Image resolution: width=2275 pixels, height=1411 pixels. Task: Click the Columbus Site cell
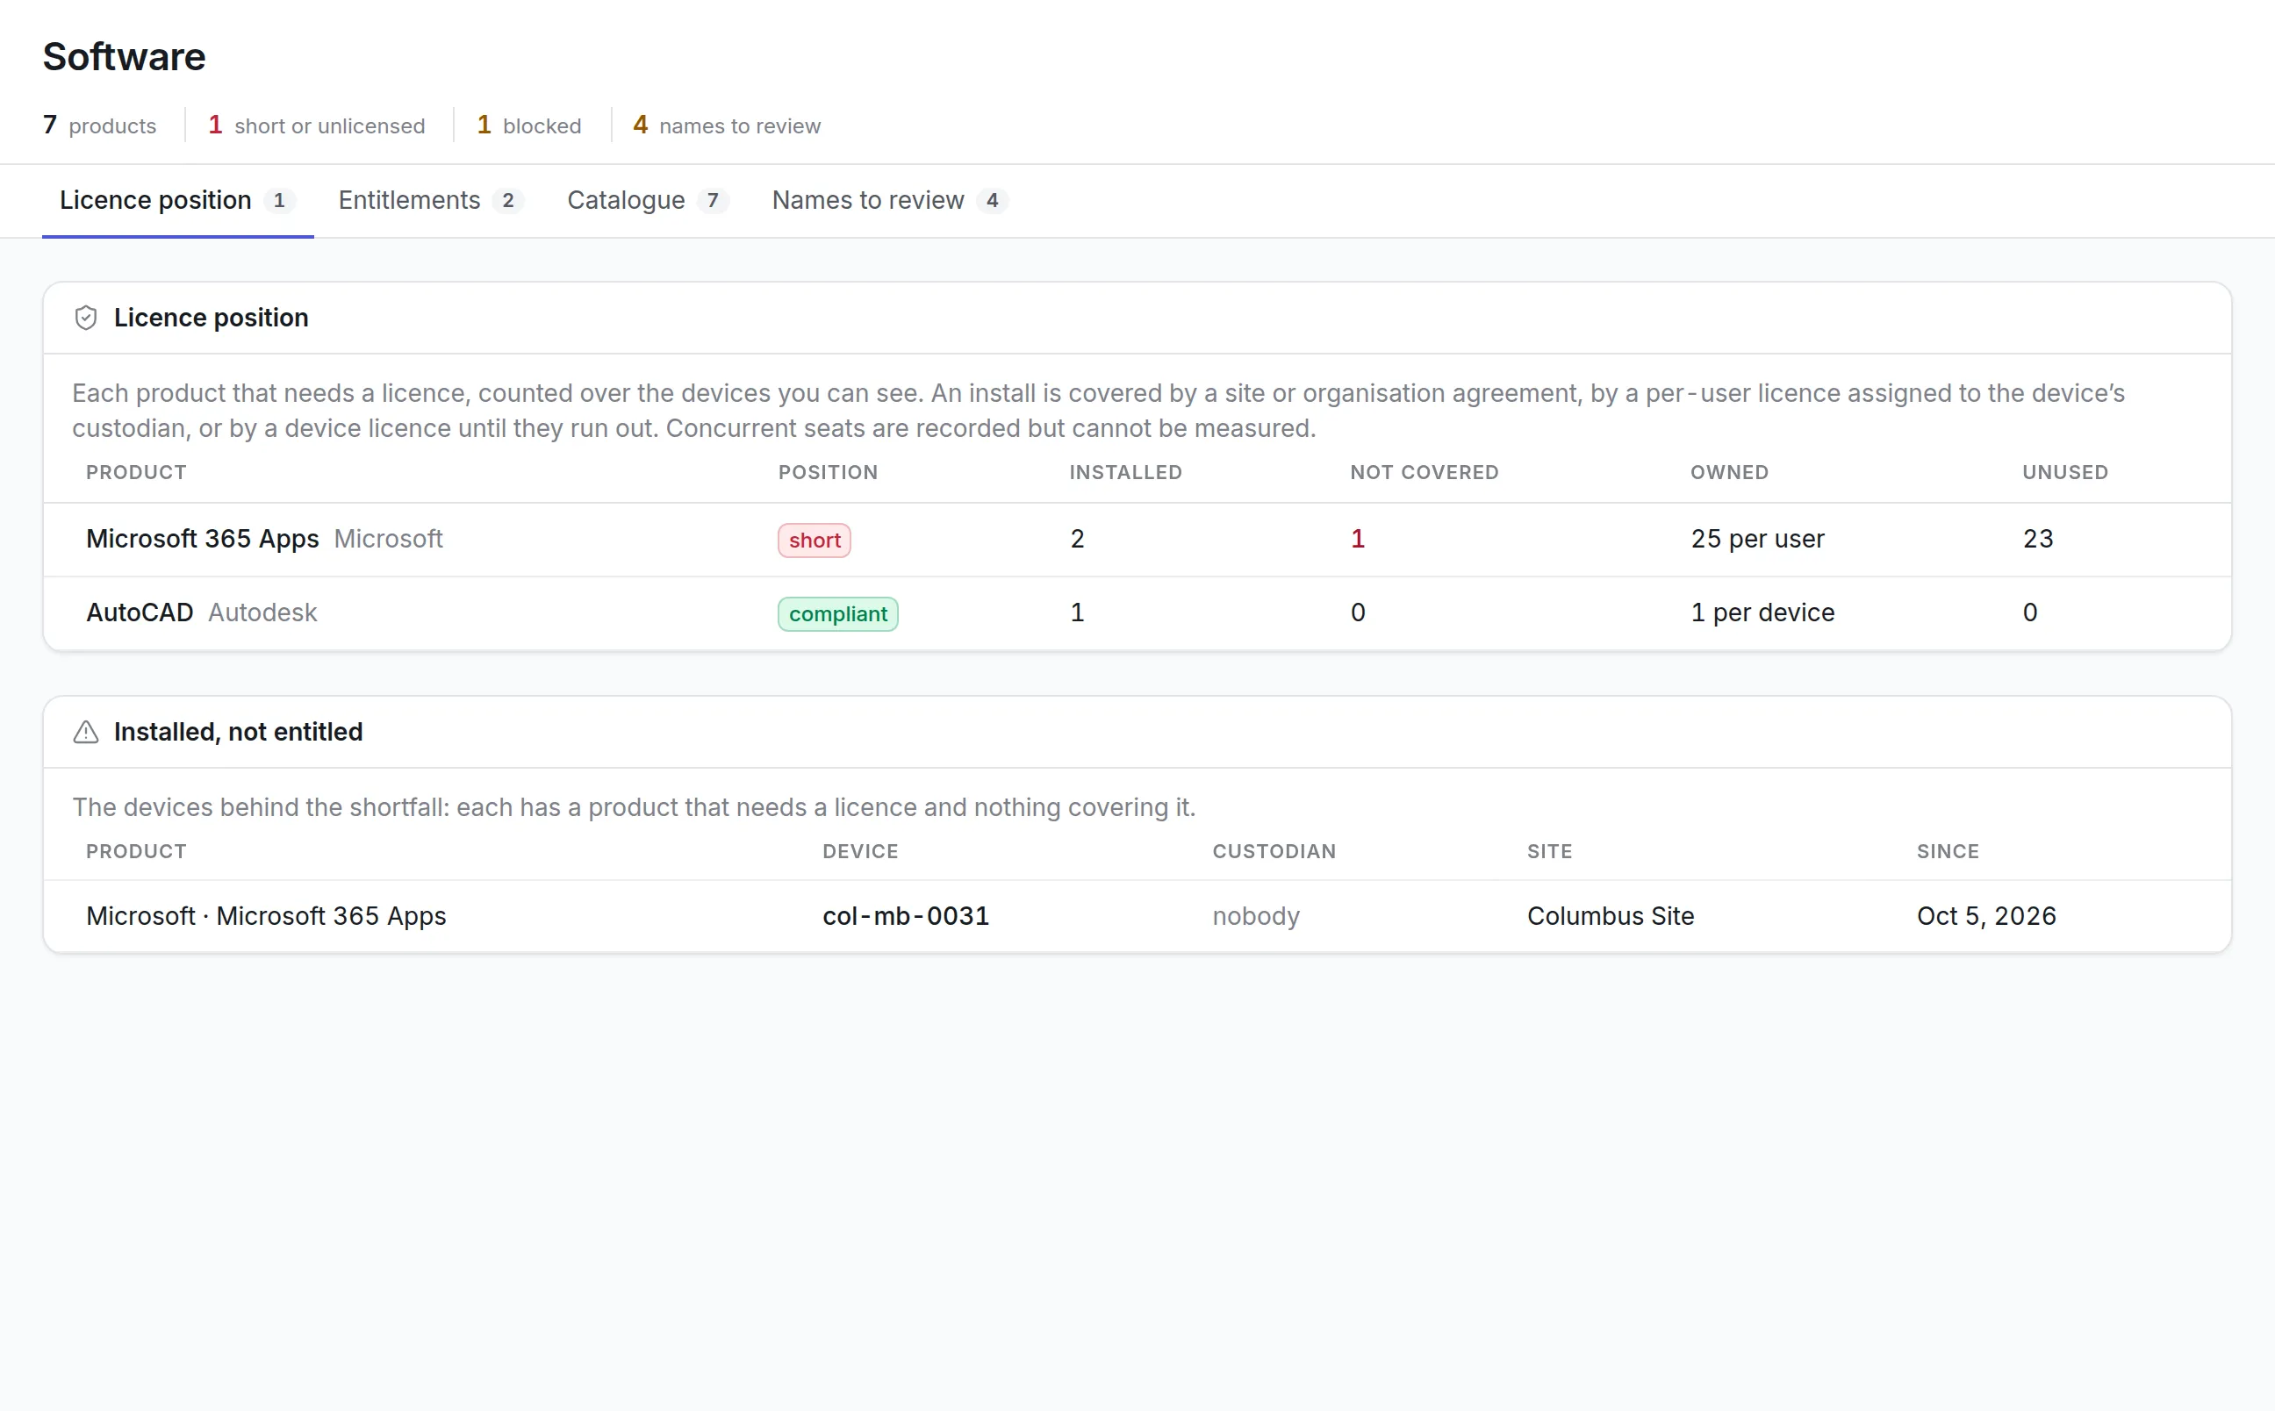pos(1610,916)
